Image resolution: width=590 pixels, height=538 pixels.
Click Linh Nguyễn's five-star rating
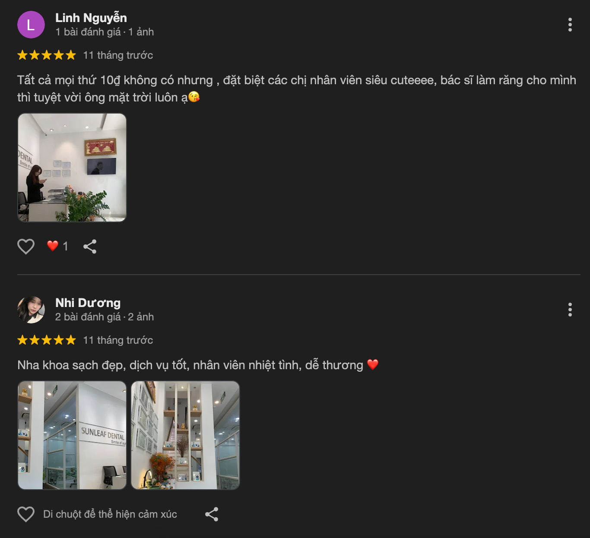(x=47, y=55)
